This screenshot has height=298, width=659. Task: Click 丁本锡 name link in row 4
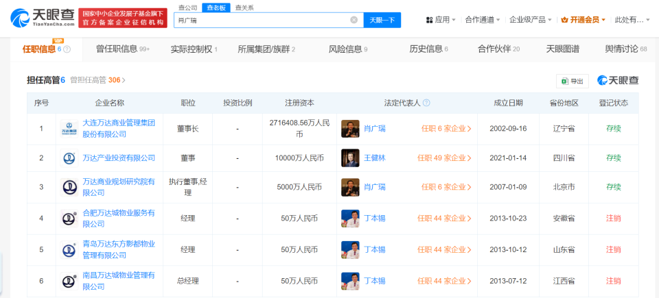[x=375, y=219]
